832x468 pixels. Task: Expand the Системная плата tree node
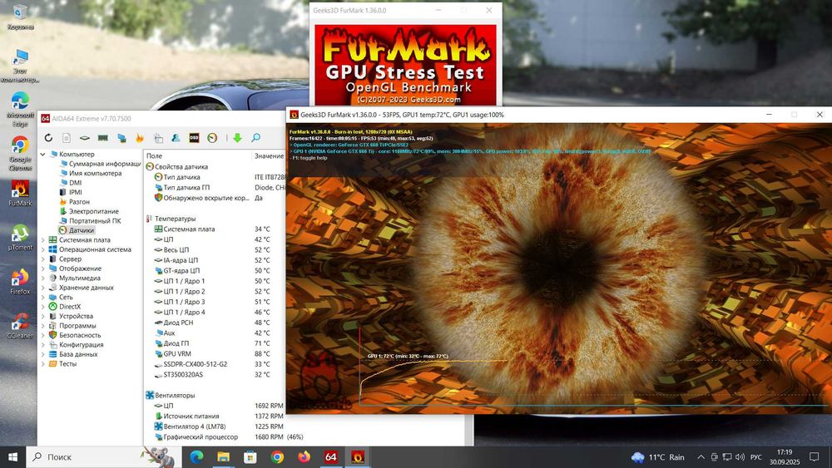tap(43, 240)
